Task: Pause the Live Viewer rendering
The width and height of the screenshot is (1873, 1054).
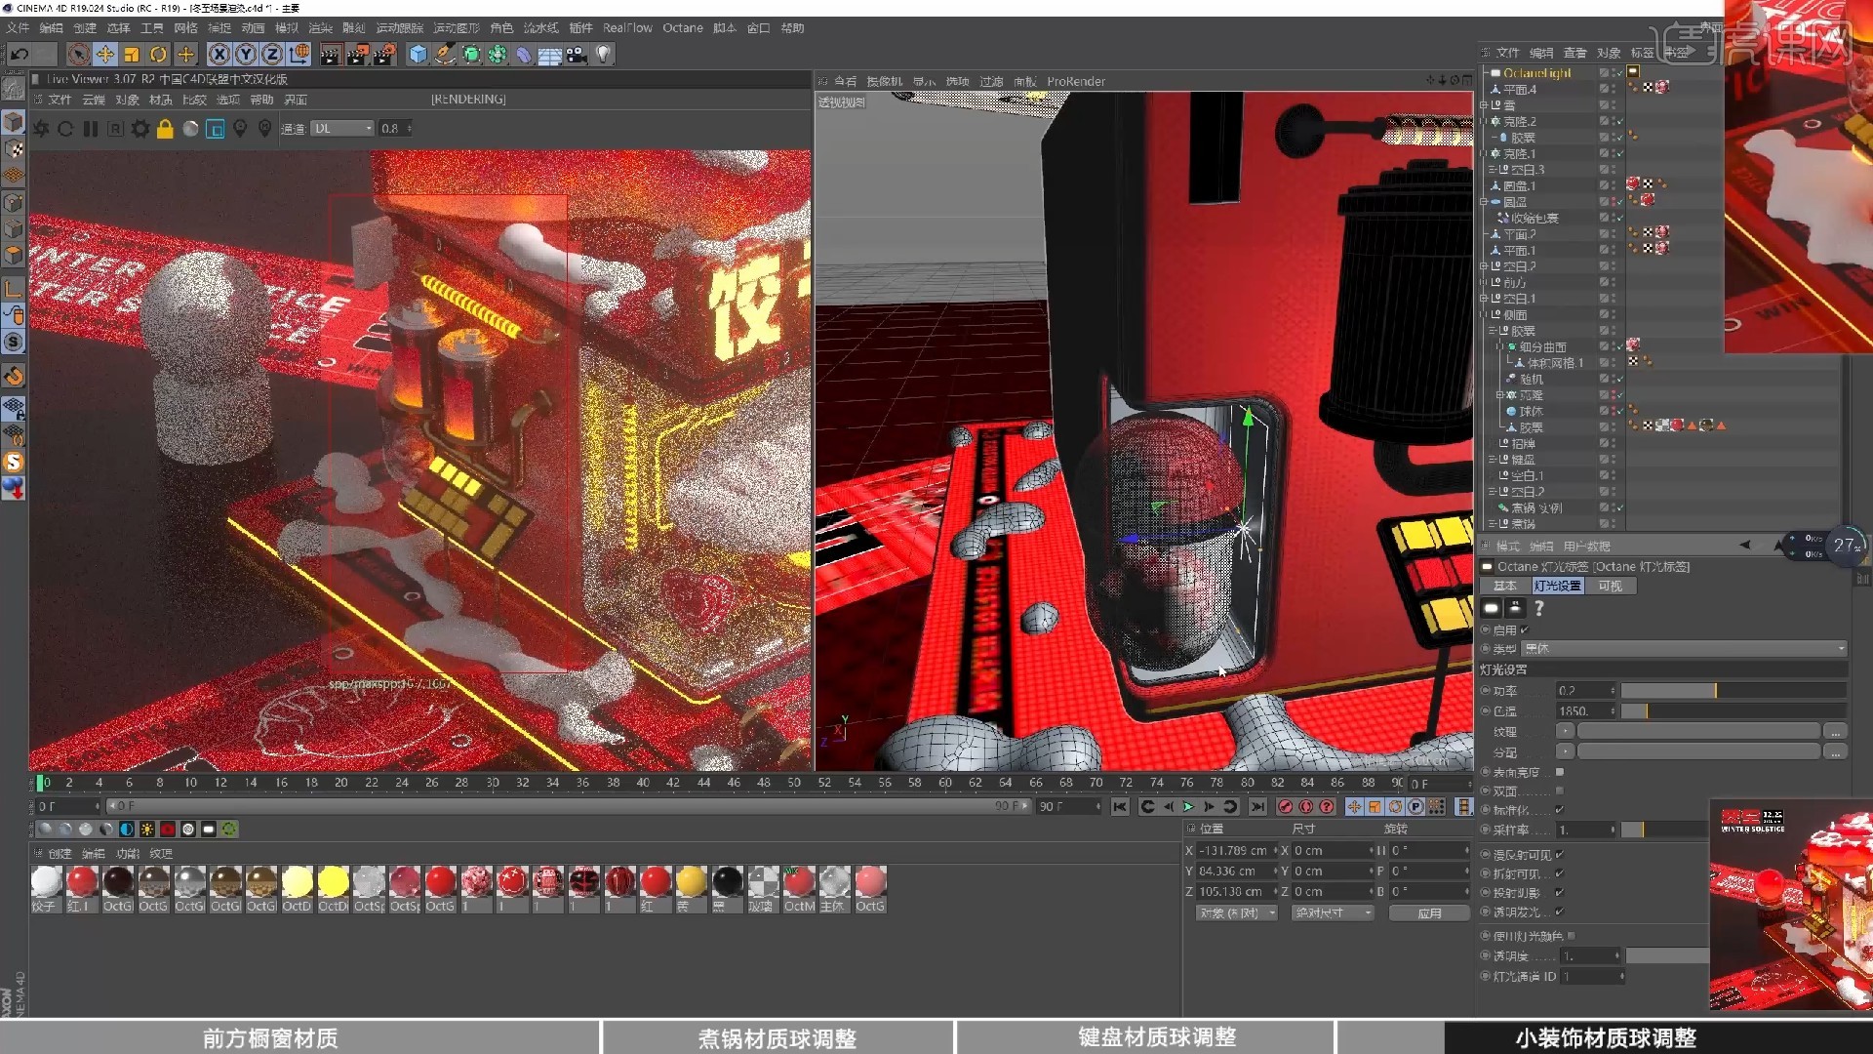Action: pyautogui.click(x=91, y=129)
